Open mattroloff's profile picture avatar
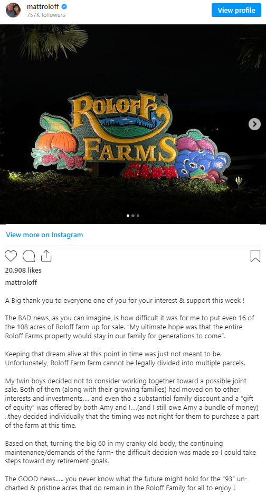The width and height of the screenshot is (266, 495). pos(13,10)
